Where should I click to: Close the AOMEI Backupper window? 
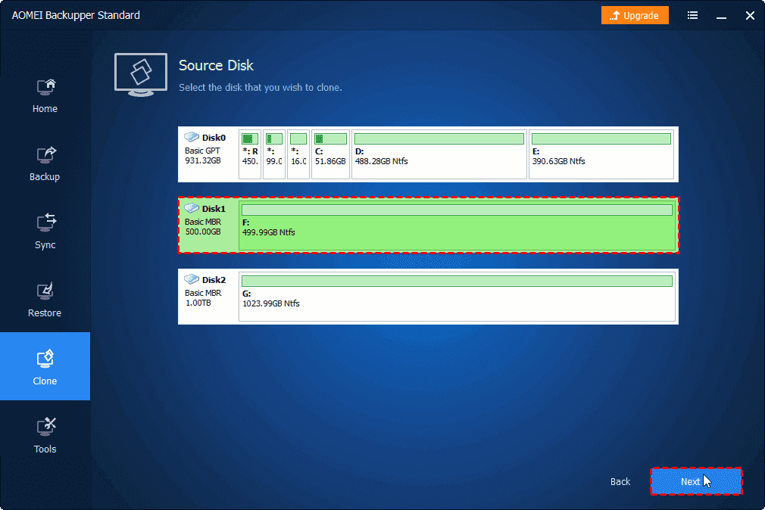[750, 16]
